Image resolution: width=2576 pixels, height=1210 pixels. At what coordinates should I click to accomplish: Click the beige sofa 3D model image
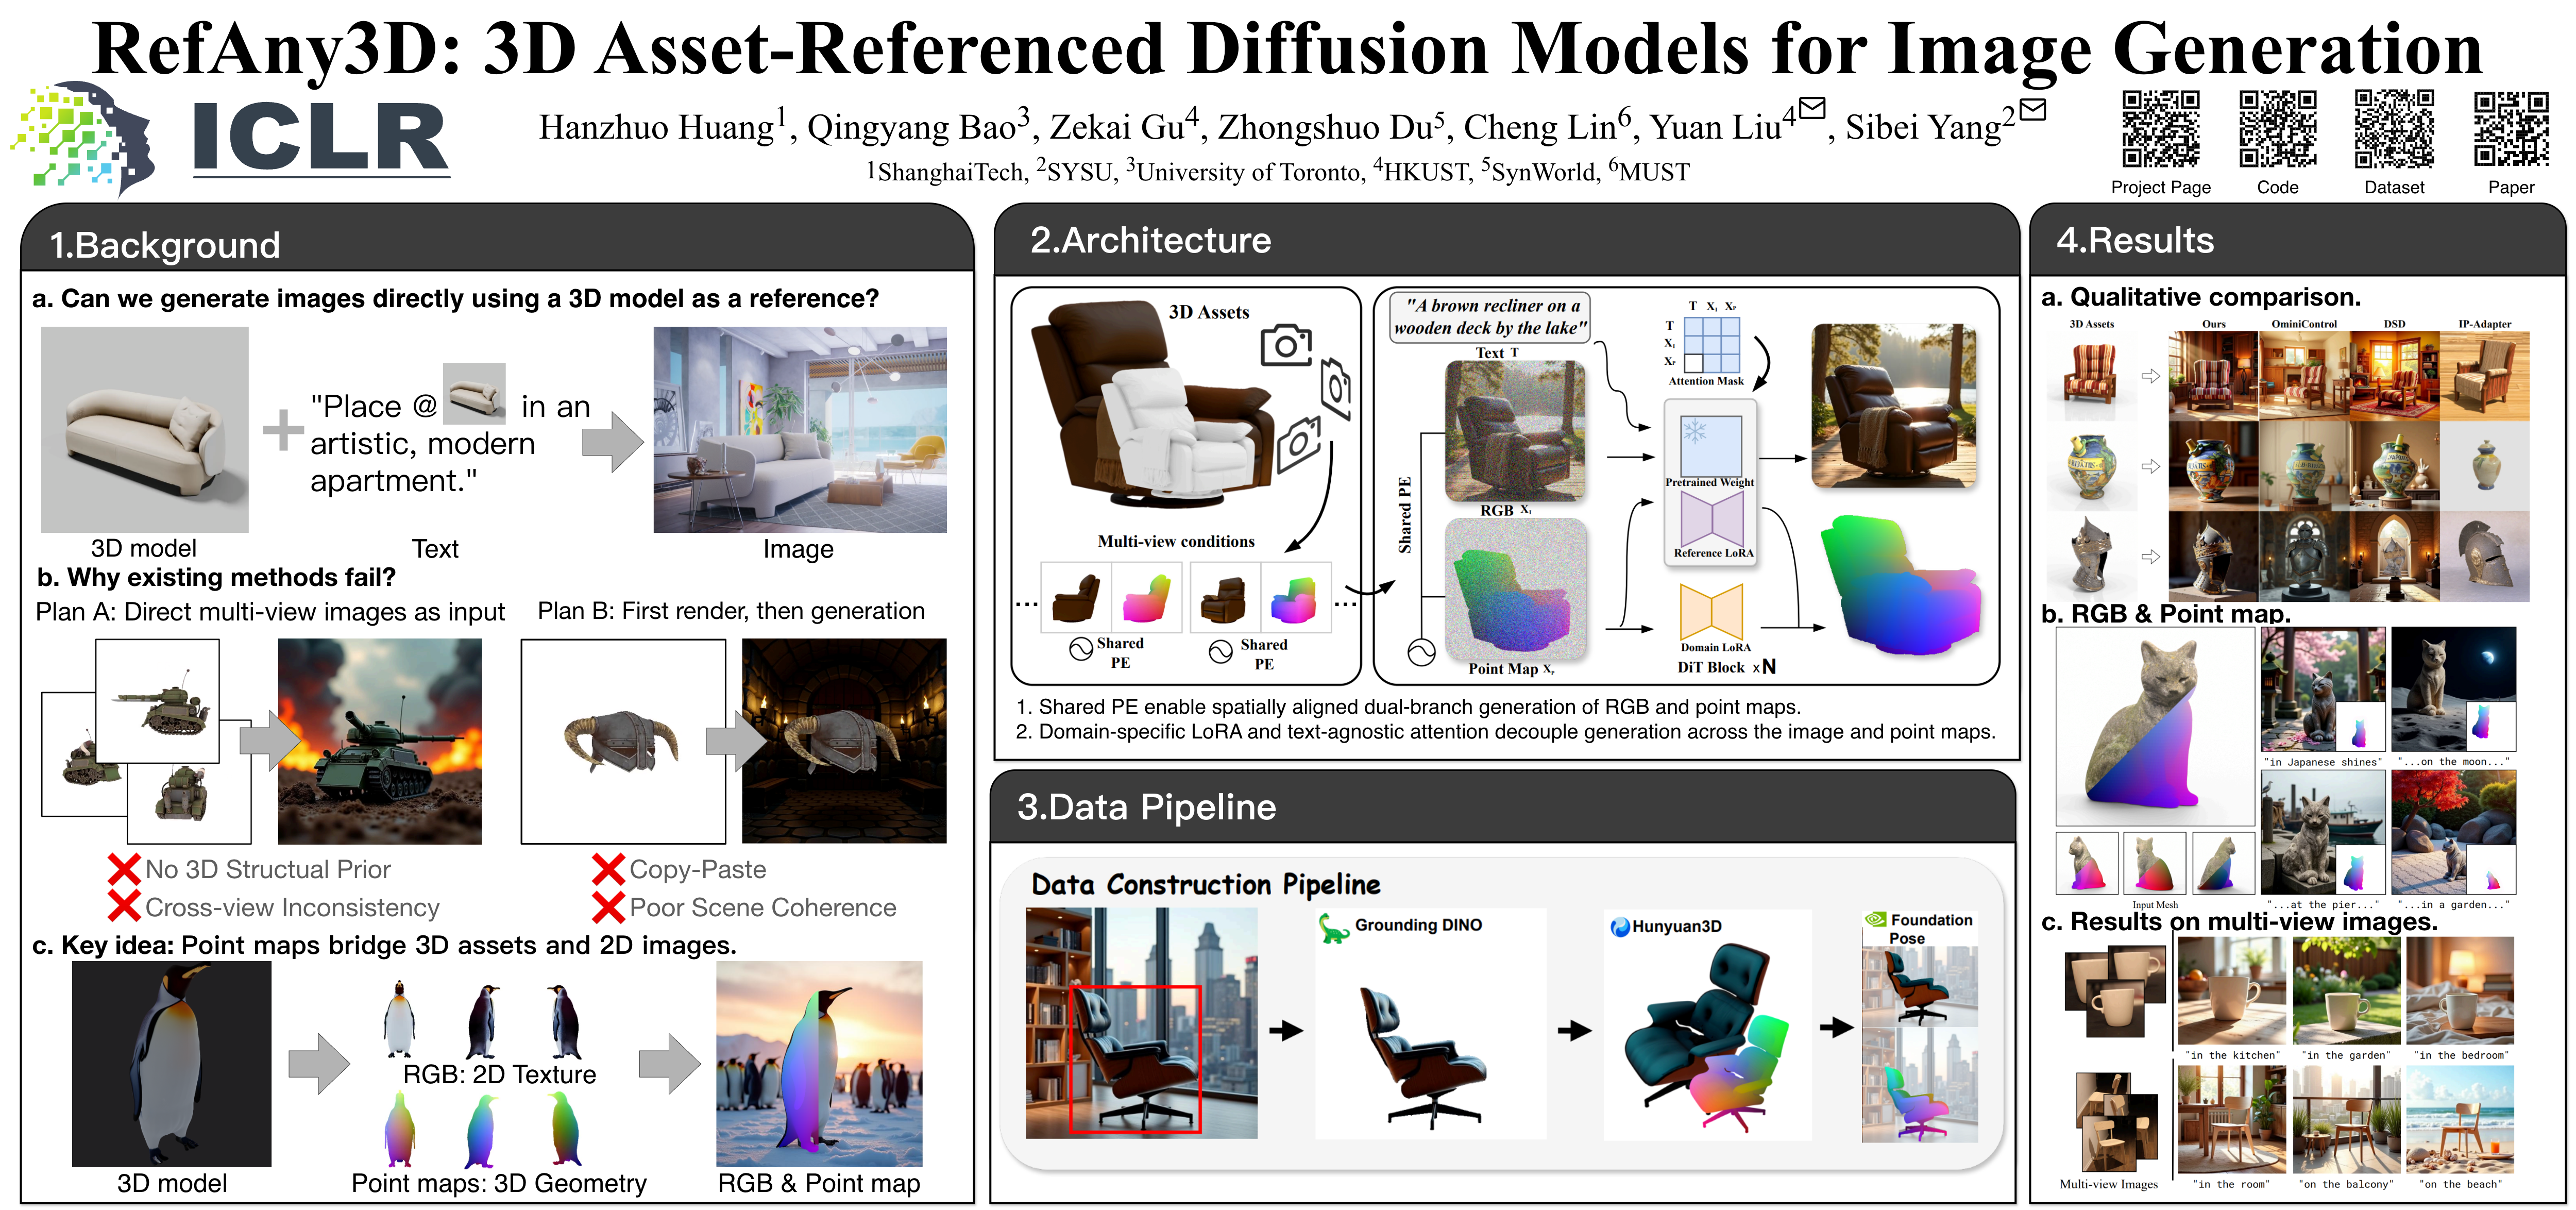(x=145, y=429)
